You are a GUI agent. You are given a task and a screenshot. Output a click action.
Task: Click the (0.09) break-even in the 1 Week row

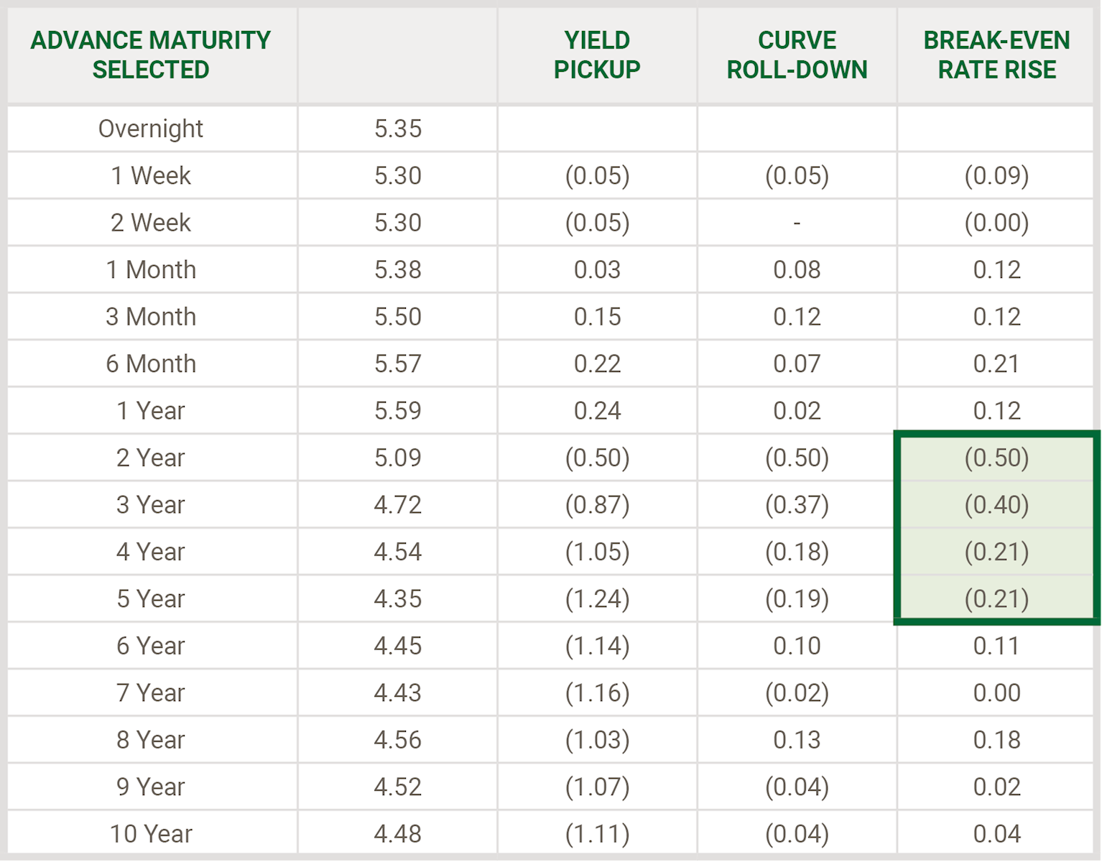click(996, 175)
